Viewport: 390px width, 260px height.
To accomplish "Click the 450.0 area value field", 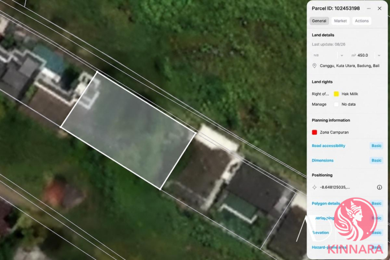I will [x=363, y=55].
